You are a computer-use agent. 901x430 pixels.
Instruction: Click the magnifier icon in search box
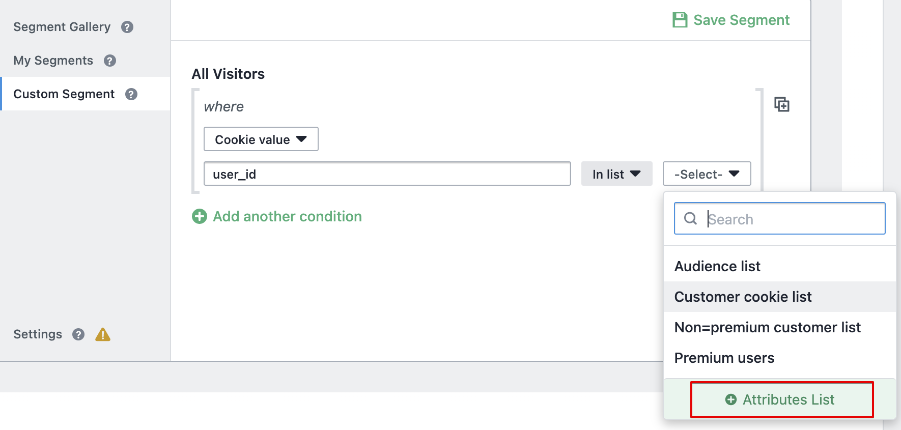[x=690, y=218]
